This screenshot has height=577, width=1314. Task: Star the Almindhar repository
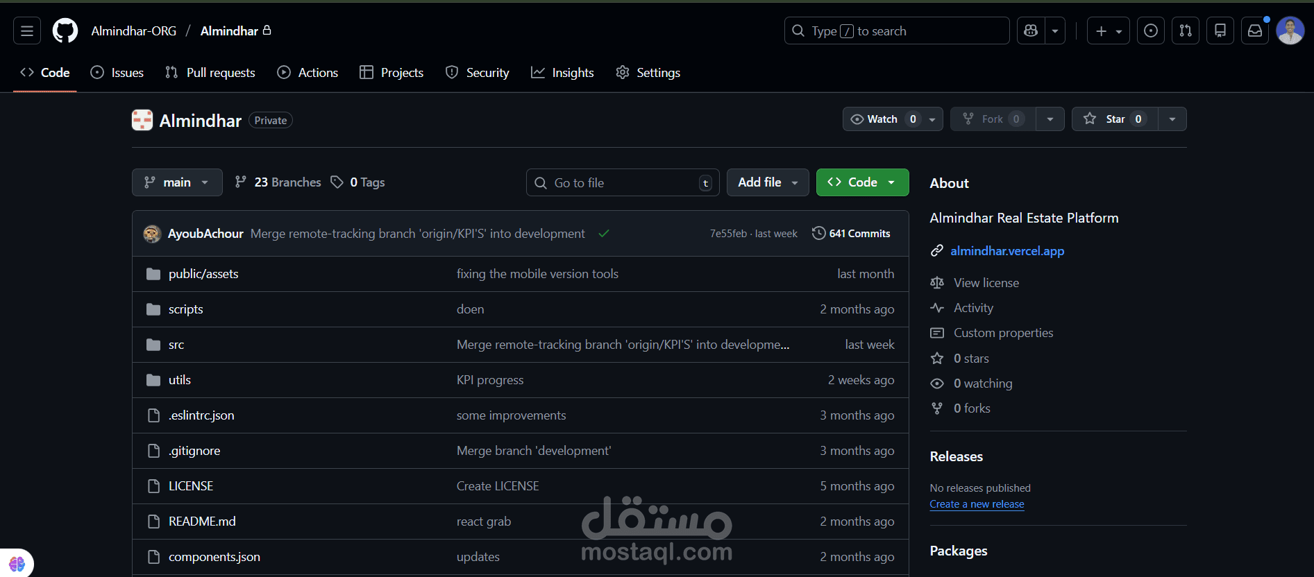[1115, 119]
